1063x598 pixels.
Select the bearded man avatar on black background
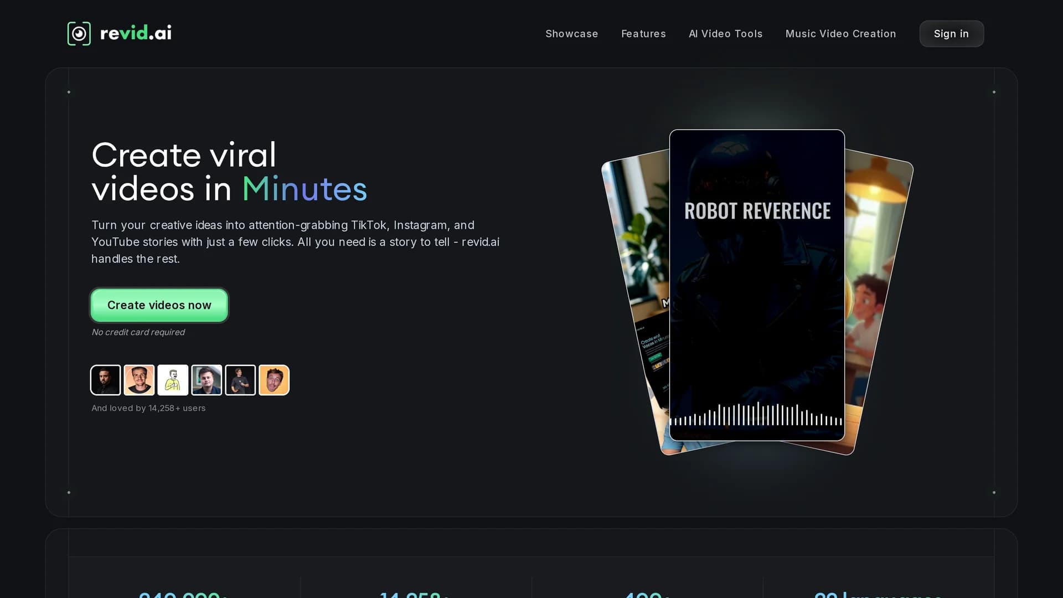pyautogui.click(x=105, y=380)
